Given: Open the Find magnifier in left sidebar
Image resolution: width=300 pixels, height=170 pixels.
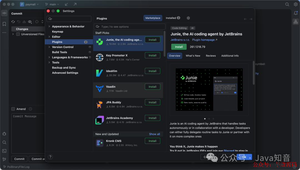Looking at the screenshot, I should pyautogui.click(x=4, y=142).
